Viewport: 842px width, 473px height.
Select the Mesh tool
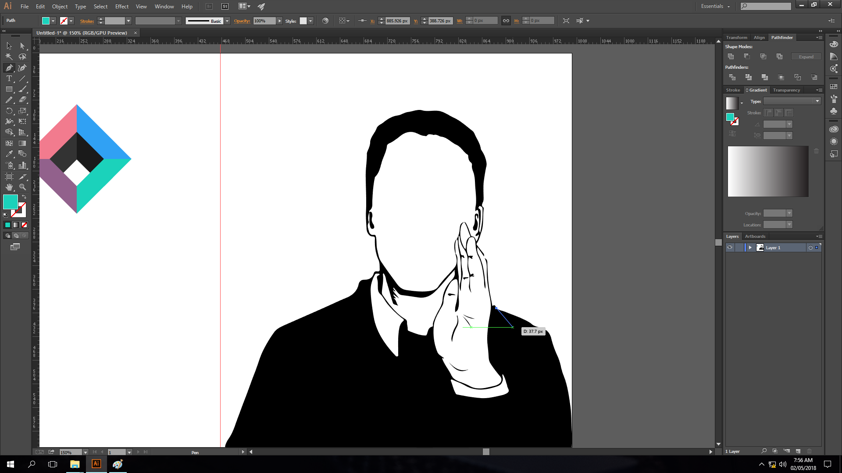coord(9,143)
